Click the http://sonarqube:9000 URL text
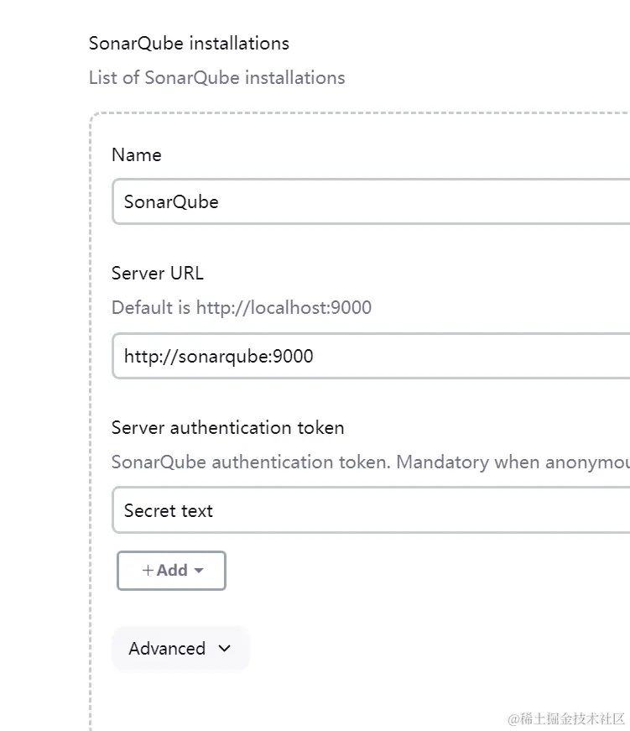Image resolution: width=630 pixels, height=731 pixels. click(x=218, y=356)
